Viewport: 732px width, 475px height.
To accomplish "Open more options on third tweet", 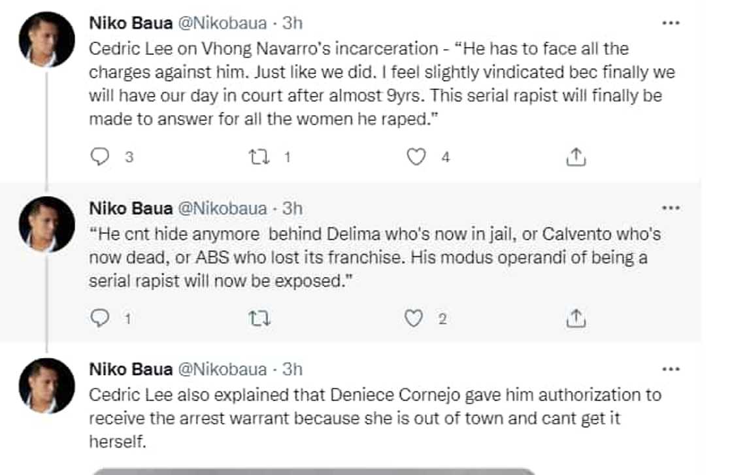I will (671, 369).
